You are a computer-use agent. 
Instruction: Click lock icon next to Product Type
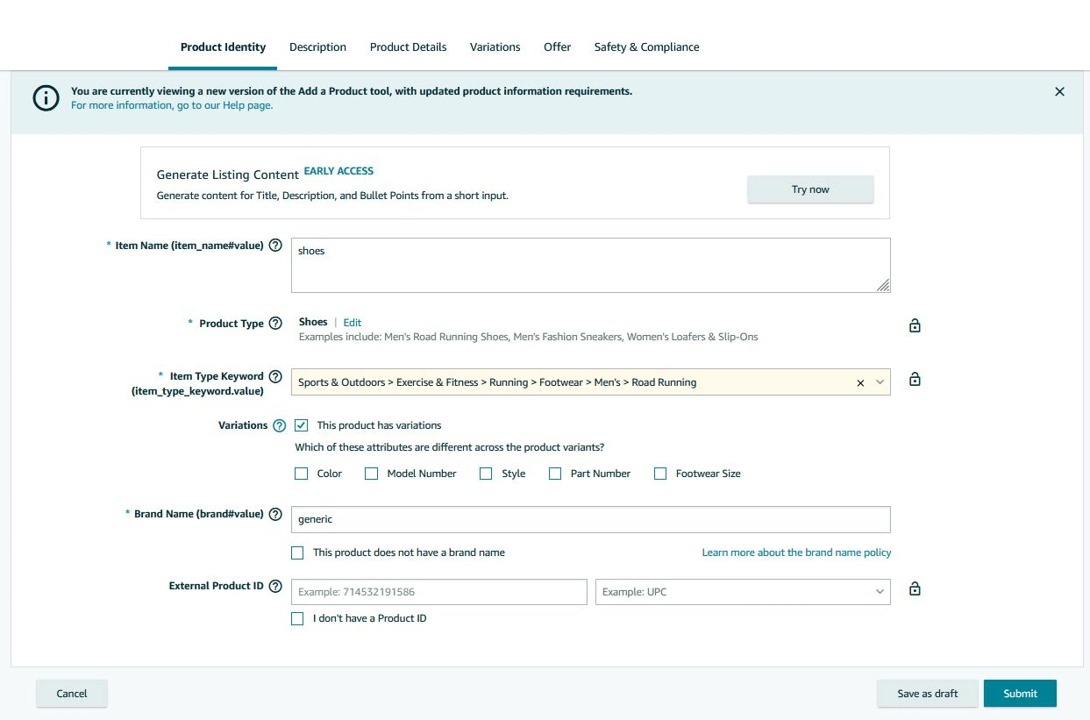915,326
